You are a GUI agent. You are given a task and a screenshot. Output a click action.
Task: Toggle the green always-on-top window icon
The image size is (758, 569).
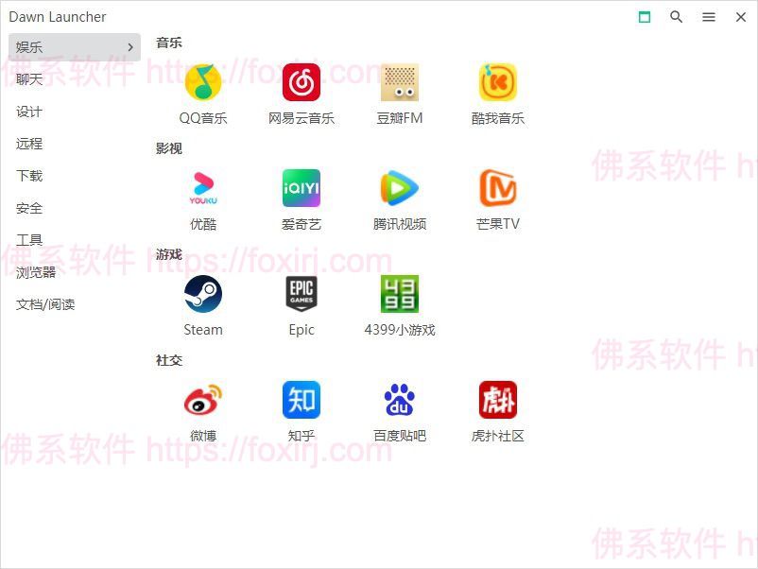point(645,17)
